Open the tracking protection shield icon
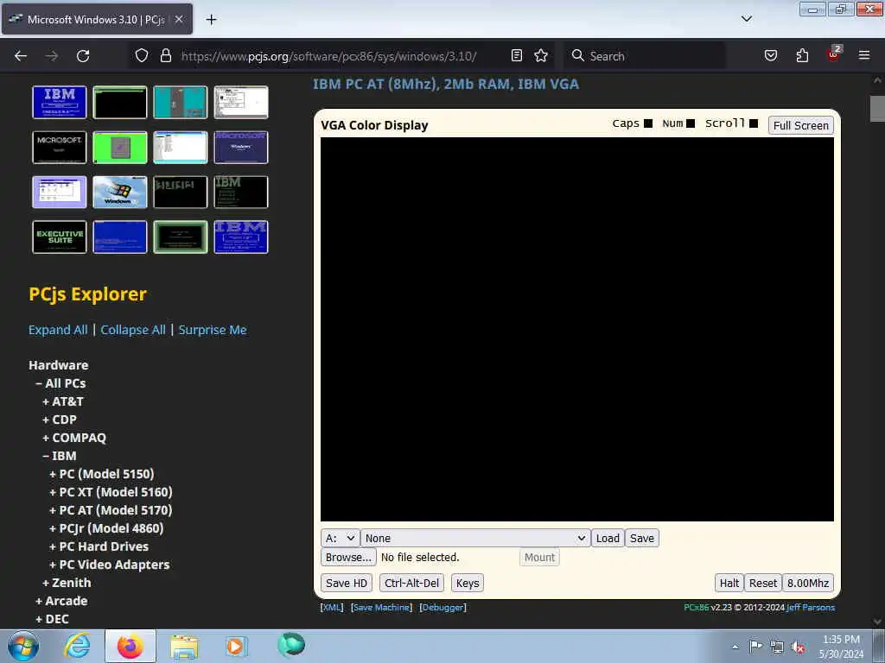The image size is (885, 663). (142, 55)
